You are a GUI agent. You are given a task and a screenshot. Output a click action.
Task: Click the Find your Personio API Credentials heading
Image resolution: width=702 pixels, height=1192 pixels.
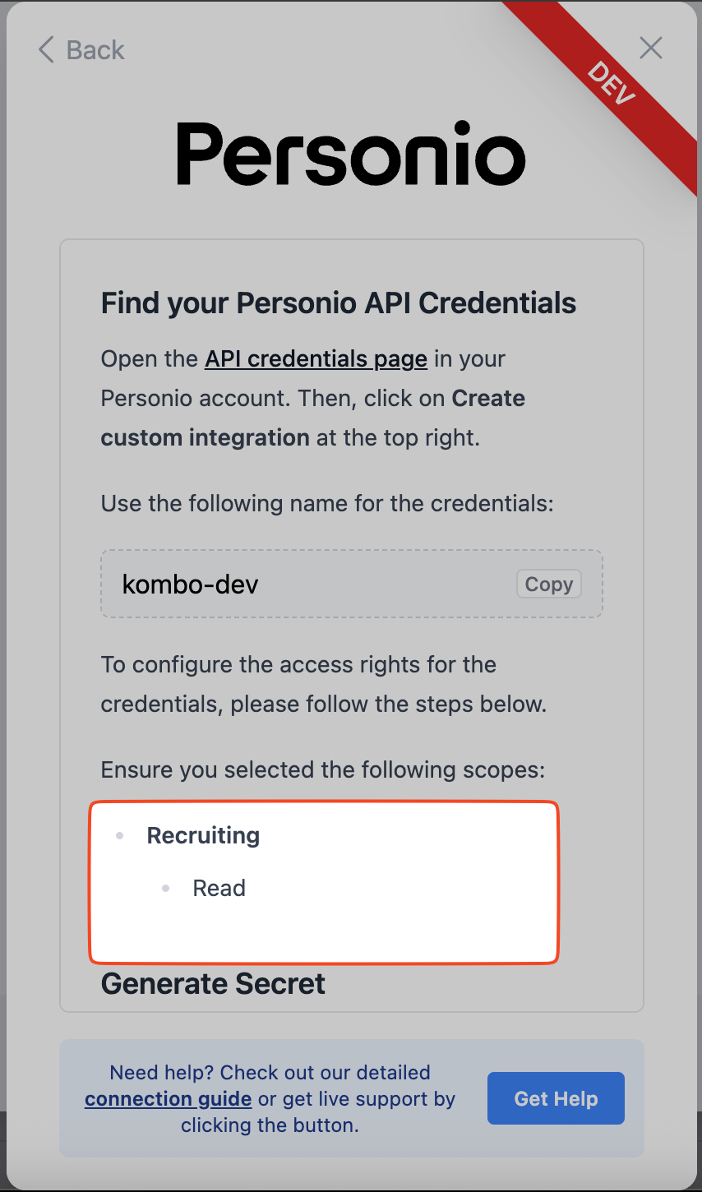339,303
